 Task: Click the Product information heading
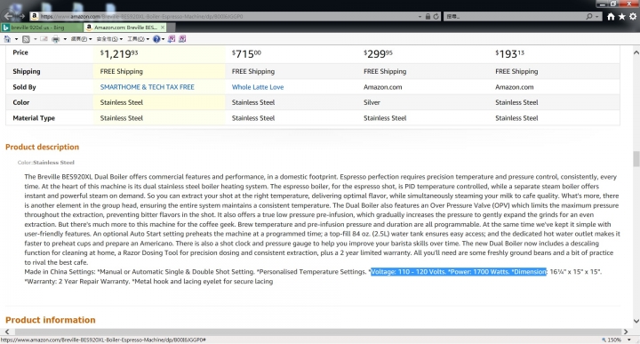pos(50,320)
